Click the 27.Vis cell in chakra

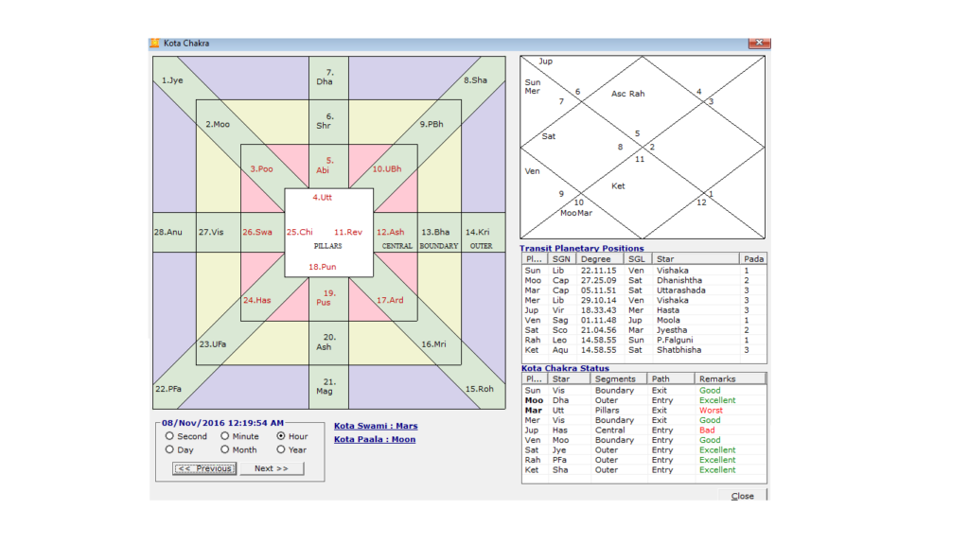click(211, 233)
